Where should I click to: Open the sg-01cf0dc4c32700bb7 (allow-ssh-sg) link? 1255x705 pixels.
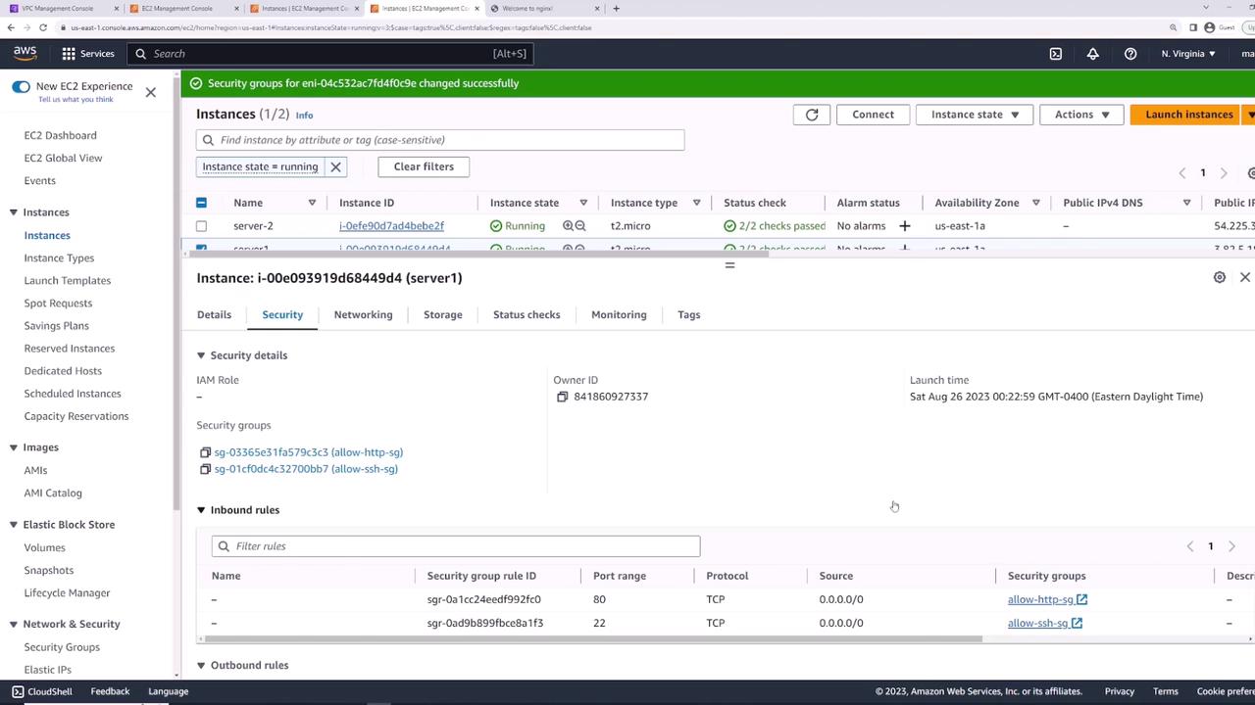pos(306,469)
